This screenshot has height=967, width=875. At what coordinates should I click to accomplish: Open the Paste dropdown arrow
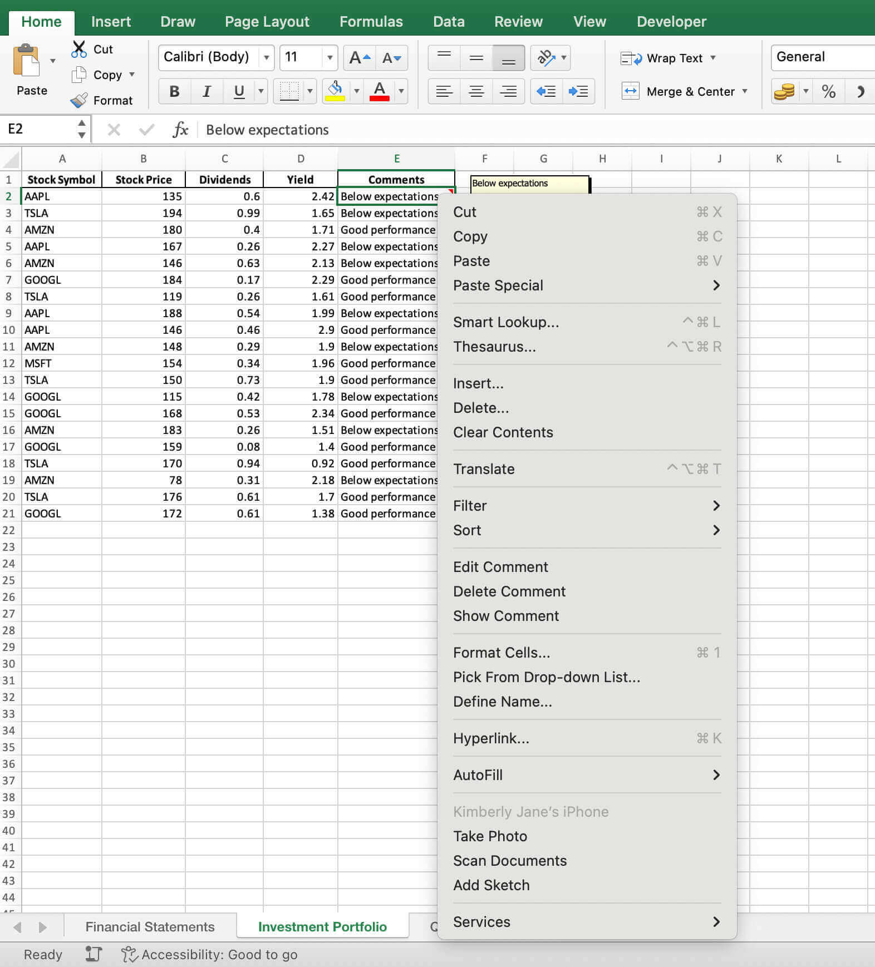pos(53,60)
